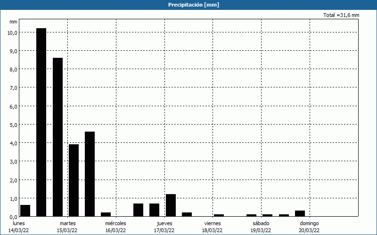Click the 1,2 mm bar at jueves
This screenshot has height=235, width=377.
(x=171, y=205)
